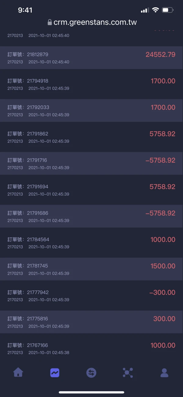This screenshot has height=397, width=183.
Task: Tap the transfer exchange arrows icon
Action: [x=91, y=373]
